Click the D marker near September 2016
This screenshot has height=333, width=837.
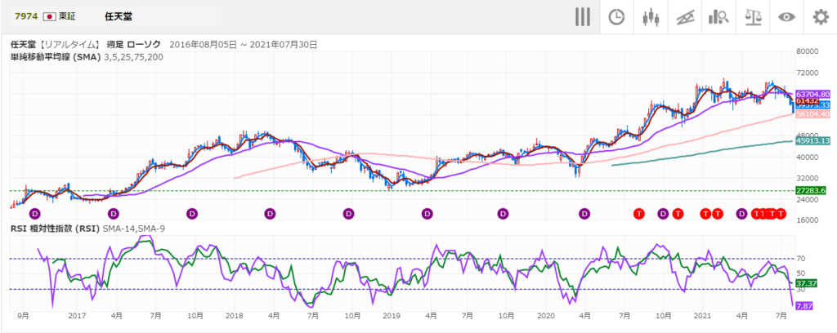35,214
